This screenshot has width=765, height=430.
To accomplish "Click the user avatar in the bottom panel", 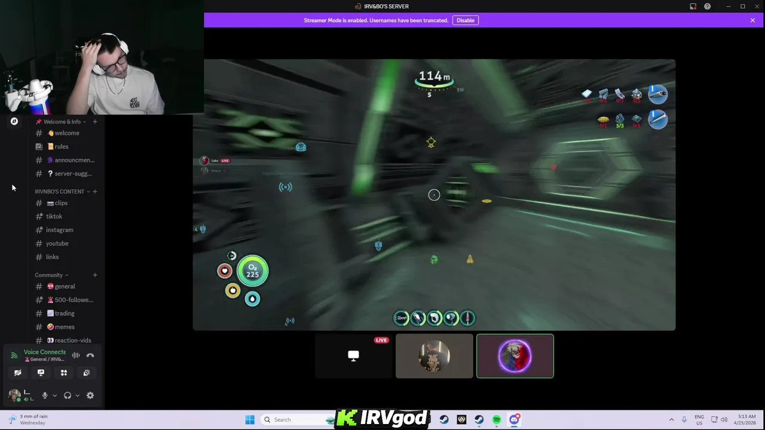I will point(14,395).
